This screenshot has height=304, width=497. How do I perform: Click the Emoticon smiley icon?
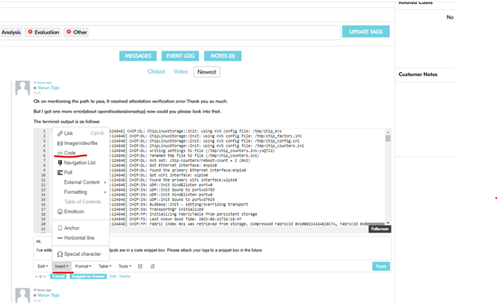[60, 212]
